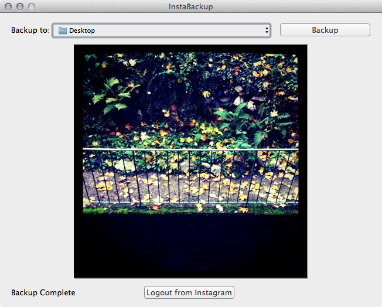This screenshot has width=382, height=307.
Task: Close the InstaBackup window
Action: pos(8,6)
